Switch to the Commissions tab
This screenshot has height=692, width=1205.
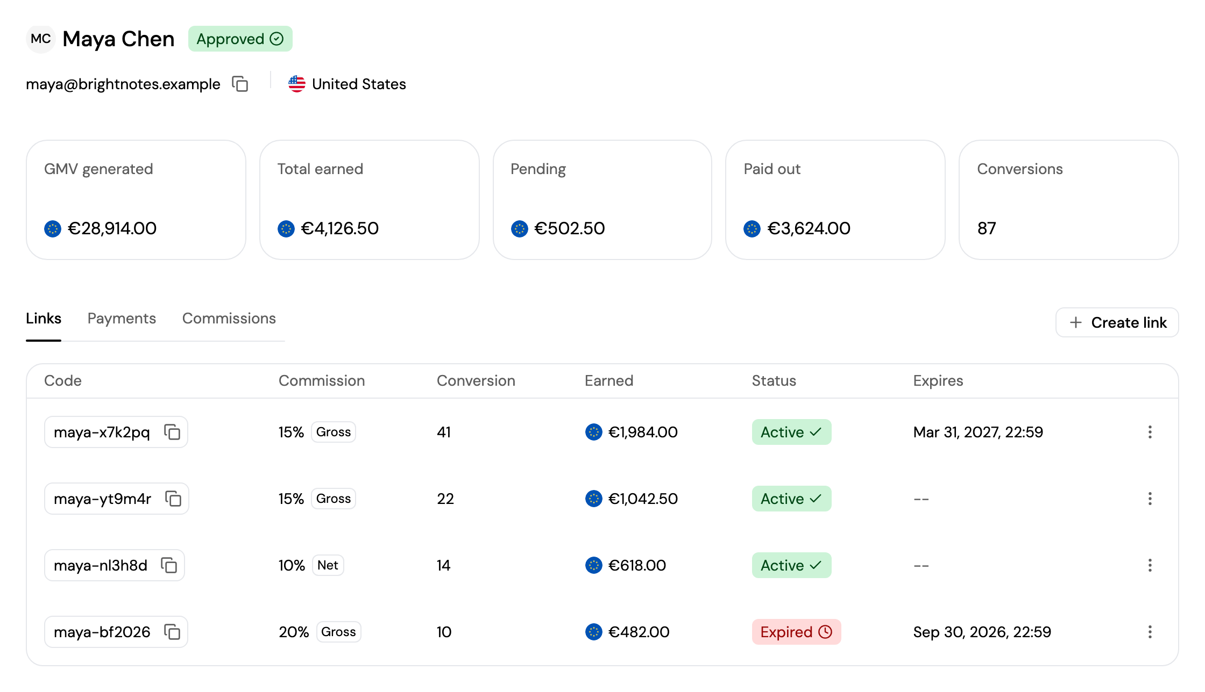click(x=229, y=318)
